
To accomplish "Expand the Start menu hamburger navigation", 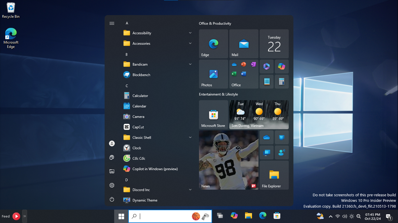I will [112, 23].
